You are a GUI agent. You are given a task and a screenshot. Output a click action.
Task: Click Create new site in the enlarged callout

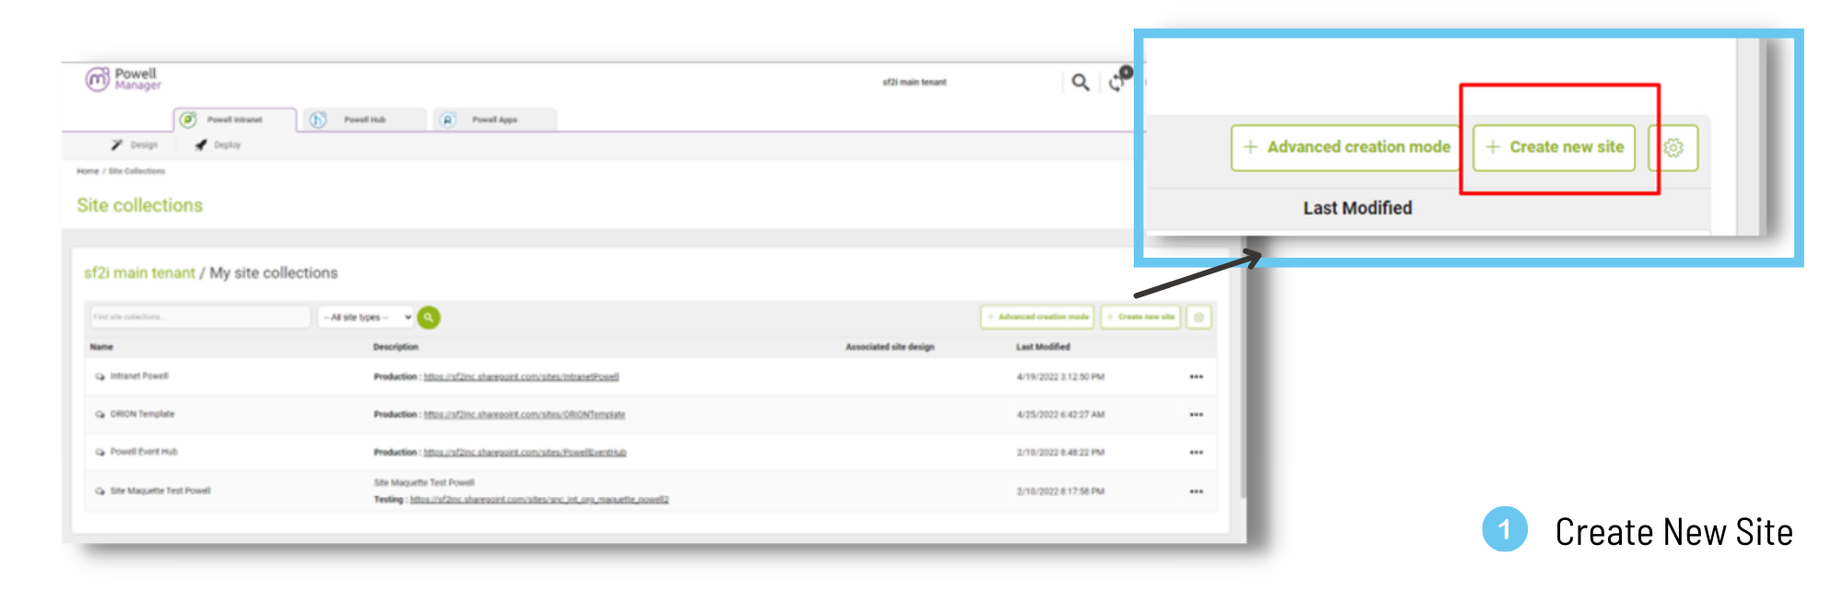point(1554,147)
